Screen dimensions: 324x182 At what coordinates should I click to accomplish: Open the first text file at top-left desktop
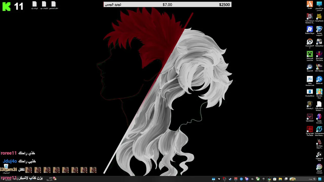coord(34,5)
